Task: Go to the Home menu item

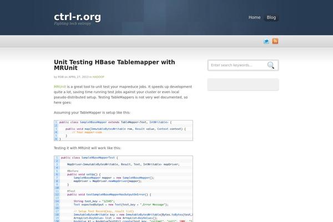Action: (x=254, y=17)
